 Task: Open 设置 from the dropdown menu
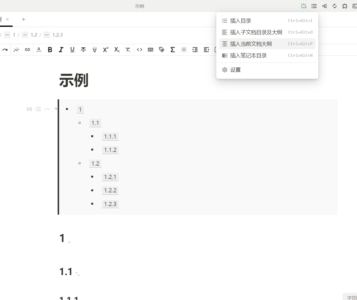coord(267,70)
